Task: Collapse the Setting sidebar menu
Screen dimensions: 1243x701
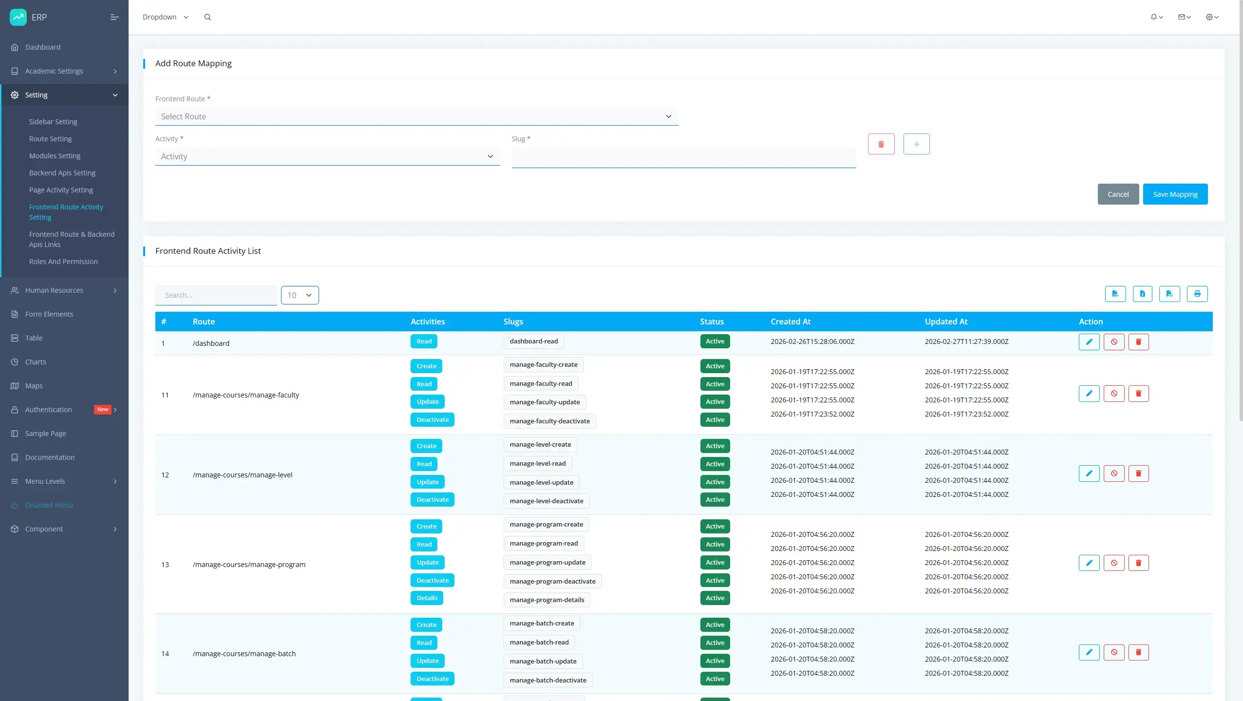Action: pyautogui.click(x=64, y=95)
